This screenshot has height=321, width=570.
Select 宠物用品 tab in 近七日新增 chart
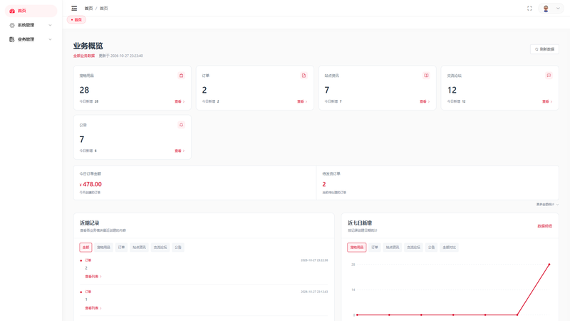(357, 248)
